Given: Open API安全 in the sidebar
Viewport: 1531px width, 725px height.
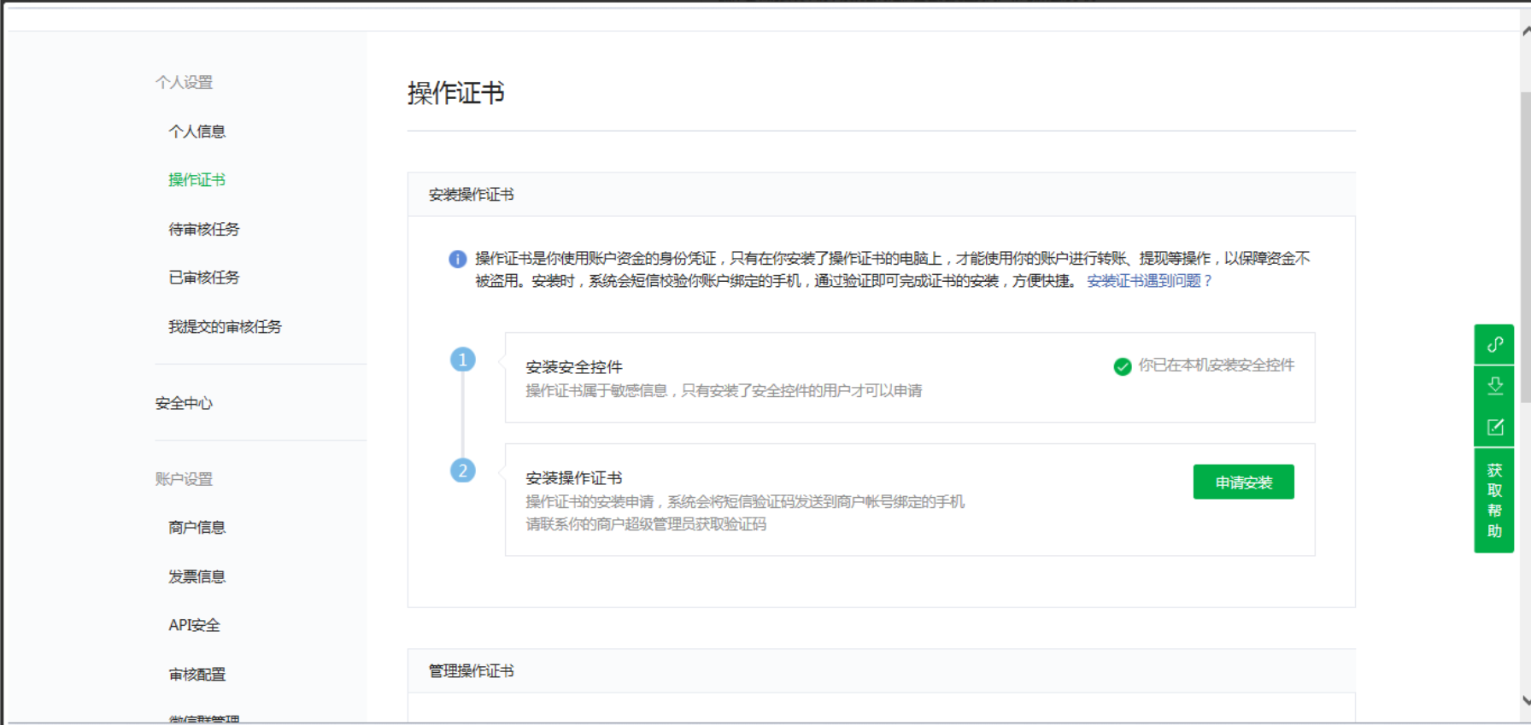Looking at the screenshot, I should [195, 625].
